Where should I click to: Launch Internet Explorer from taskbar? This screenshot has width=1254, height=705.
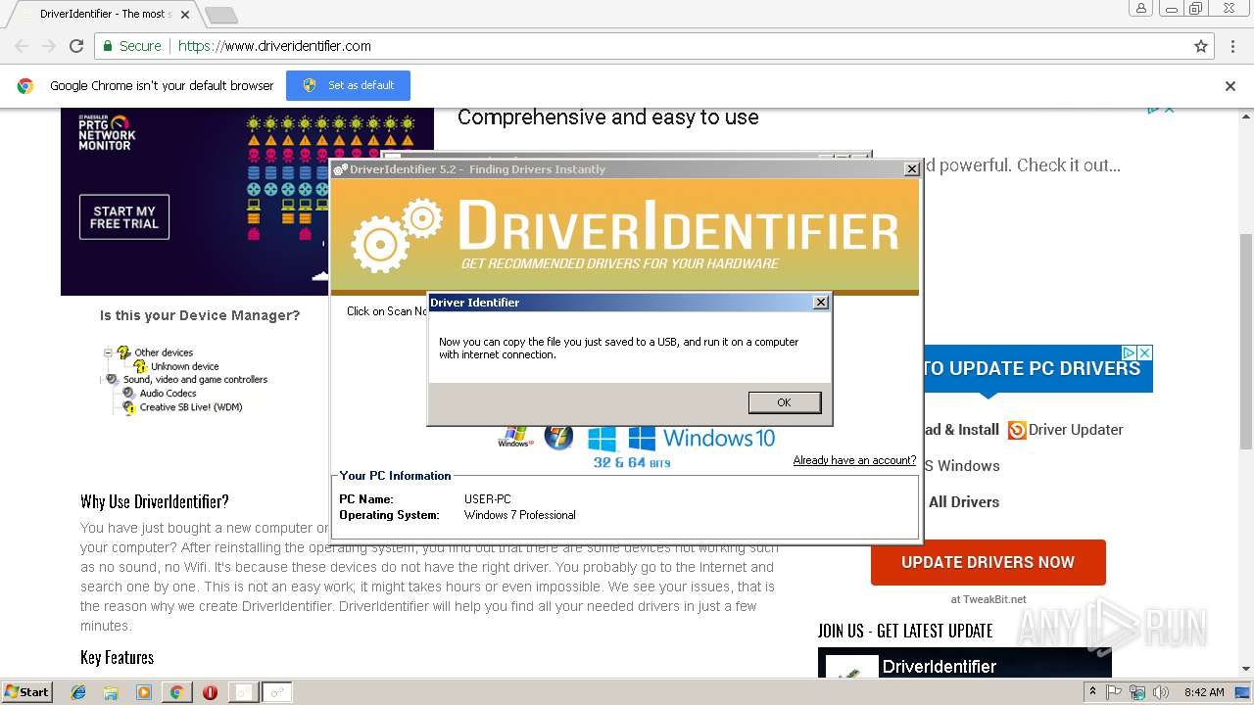click(x=78, y=692)
